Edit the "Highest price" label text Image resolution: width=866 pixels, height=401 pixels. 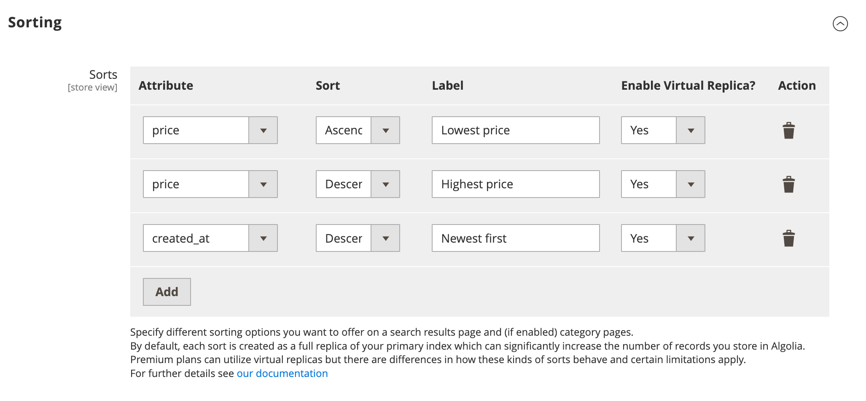515,184
